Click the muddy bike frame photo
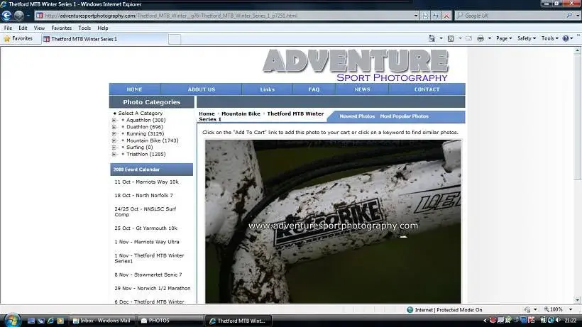The image size is (582, 327). [x=333, y=222]
